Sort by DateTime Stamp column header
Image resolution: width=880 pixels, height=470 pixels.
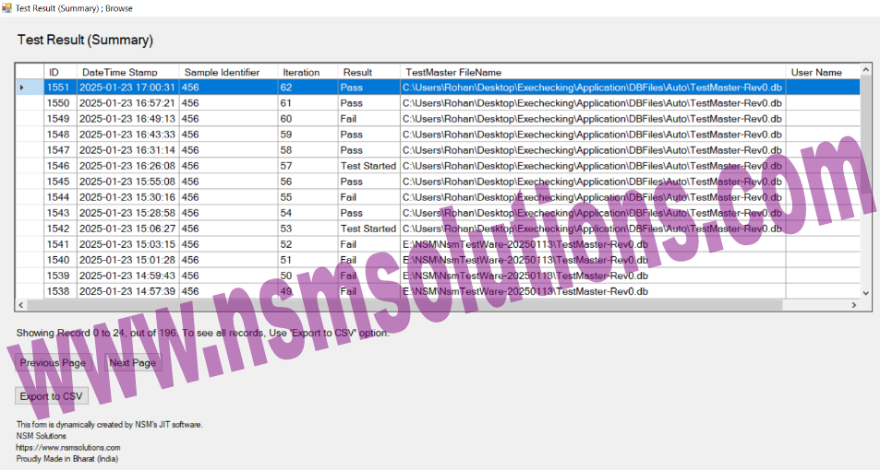[120, 72]
